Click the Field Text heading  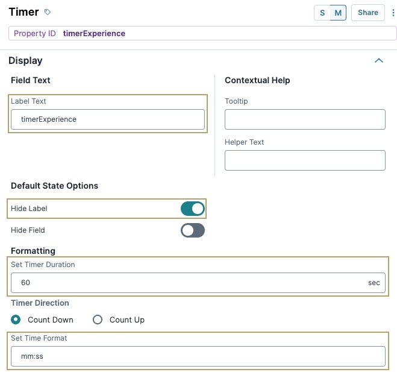[31, 80]
